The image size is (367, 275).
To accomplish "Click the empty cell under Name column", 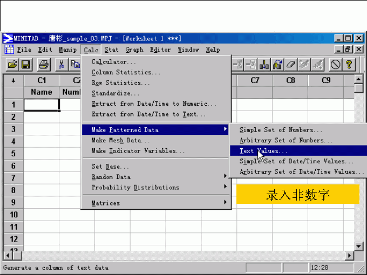I will pyautogui.click(x=42, y=105).
